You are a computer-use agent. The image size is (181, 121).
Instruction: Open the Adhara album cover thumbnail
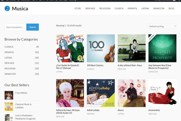[70, 93]
